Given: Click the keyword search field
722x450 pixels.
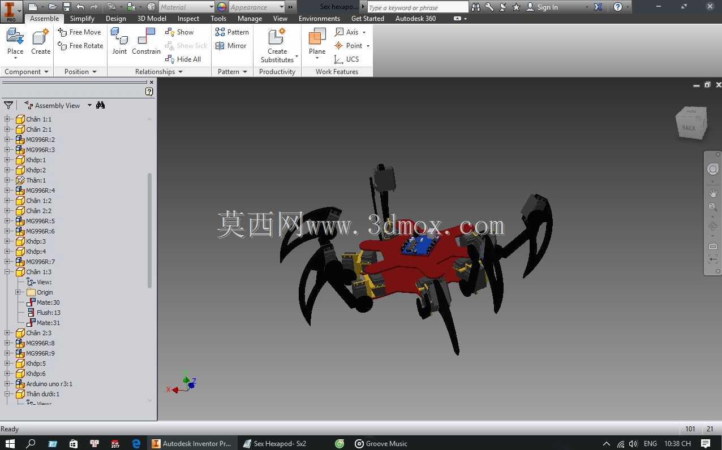Looking at the screenshot, I should 418,7.
